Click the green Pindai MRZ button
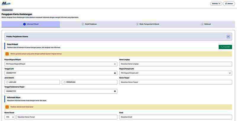 click(225, 47)
